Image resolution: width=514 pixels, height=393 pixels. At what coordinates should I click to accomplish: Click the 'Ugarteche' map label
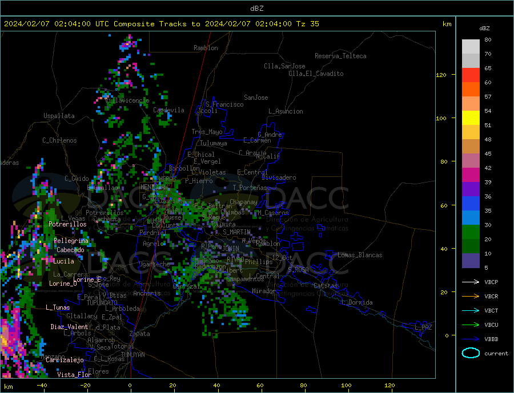(154, 264)
